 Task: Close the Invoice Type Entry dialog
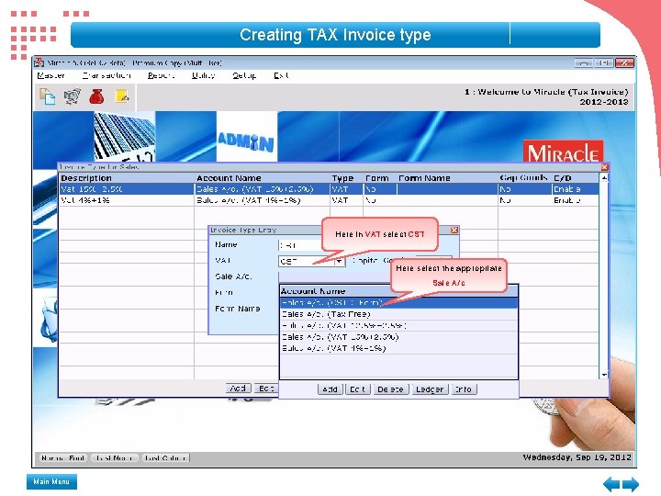coord(454,230)
